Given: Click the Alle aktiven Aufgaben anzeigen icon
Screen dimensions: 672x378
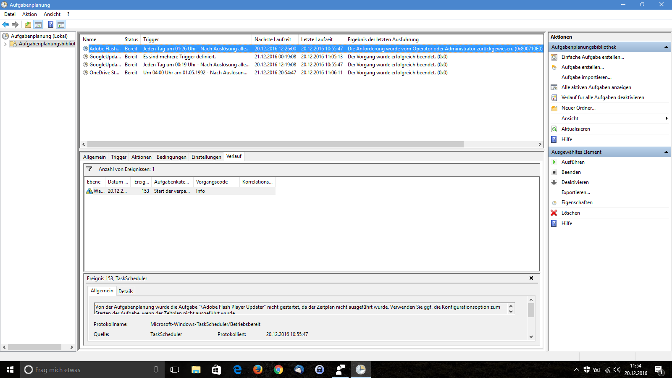Looking at the screenshot, I should click(x=554, y=87).
